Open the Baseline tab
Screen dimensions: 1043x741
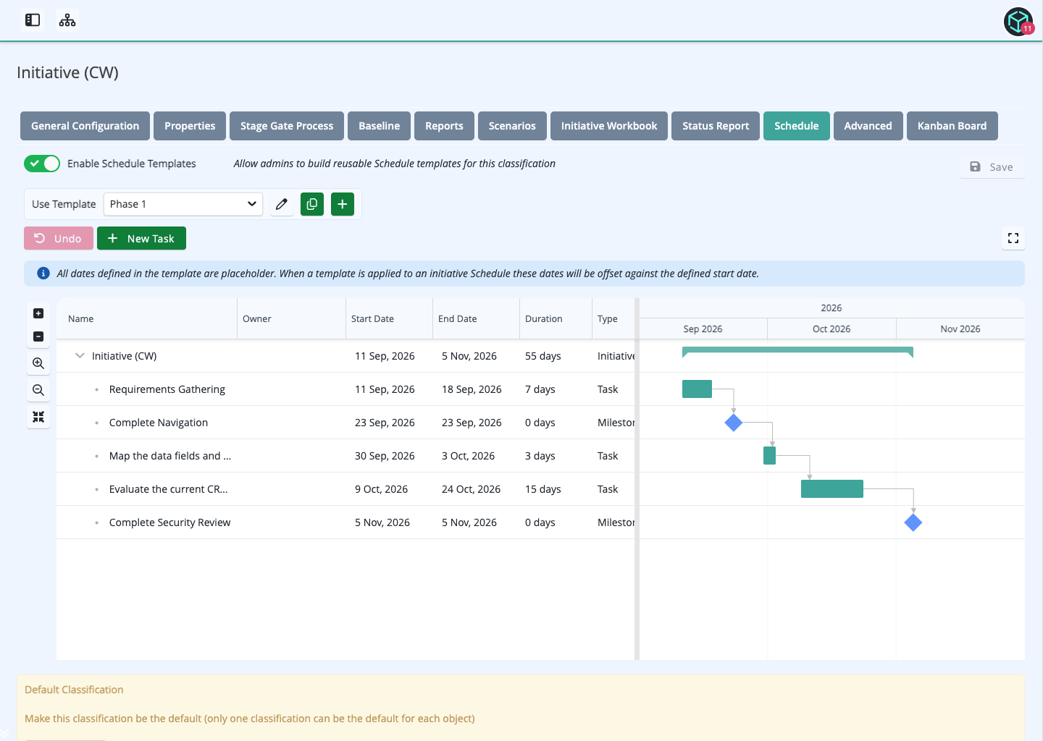pos(379,126)
